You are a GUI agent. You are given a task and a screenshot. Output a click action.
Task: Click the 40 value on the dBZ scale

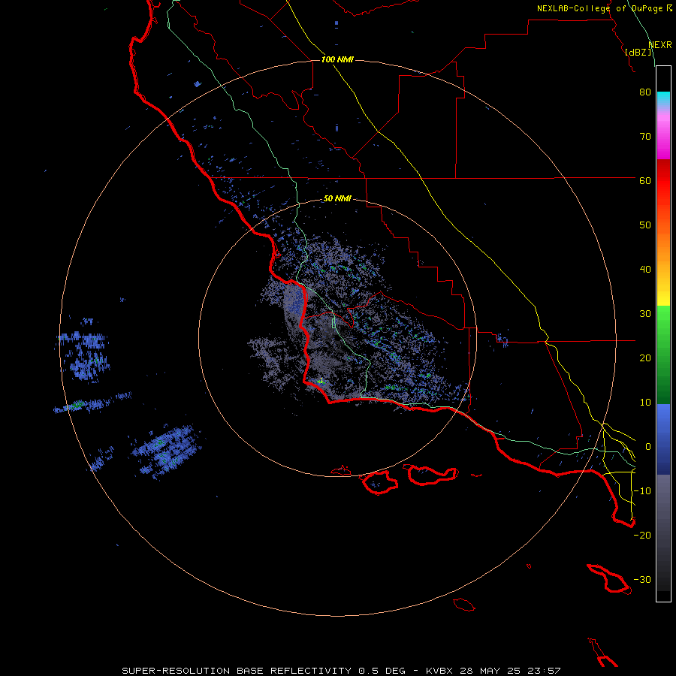tap(645, 270)
